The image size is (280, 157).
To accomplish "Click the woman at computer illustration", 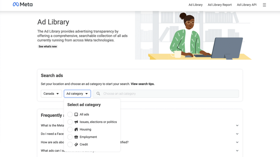I will coord(193,35).
